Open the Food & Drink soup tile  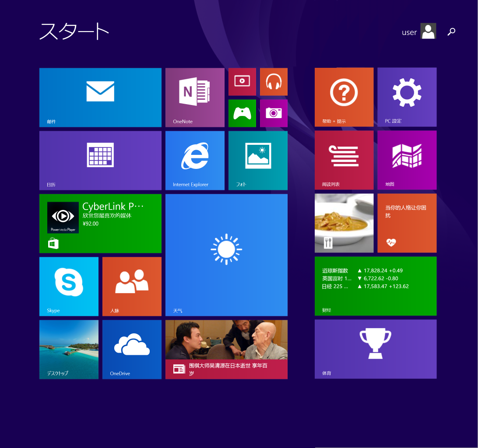click(344, 223)
